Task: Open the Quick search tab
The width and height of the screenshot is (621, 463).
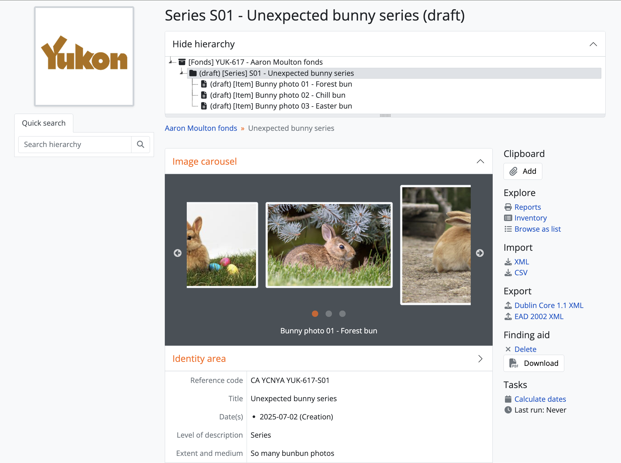Action: pos(44,123)
